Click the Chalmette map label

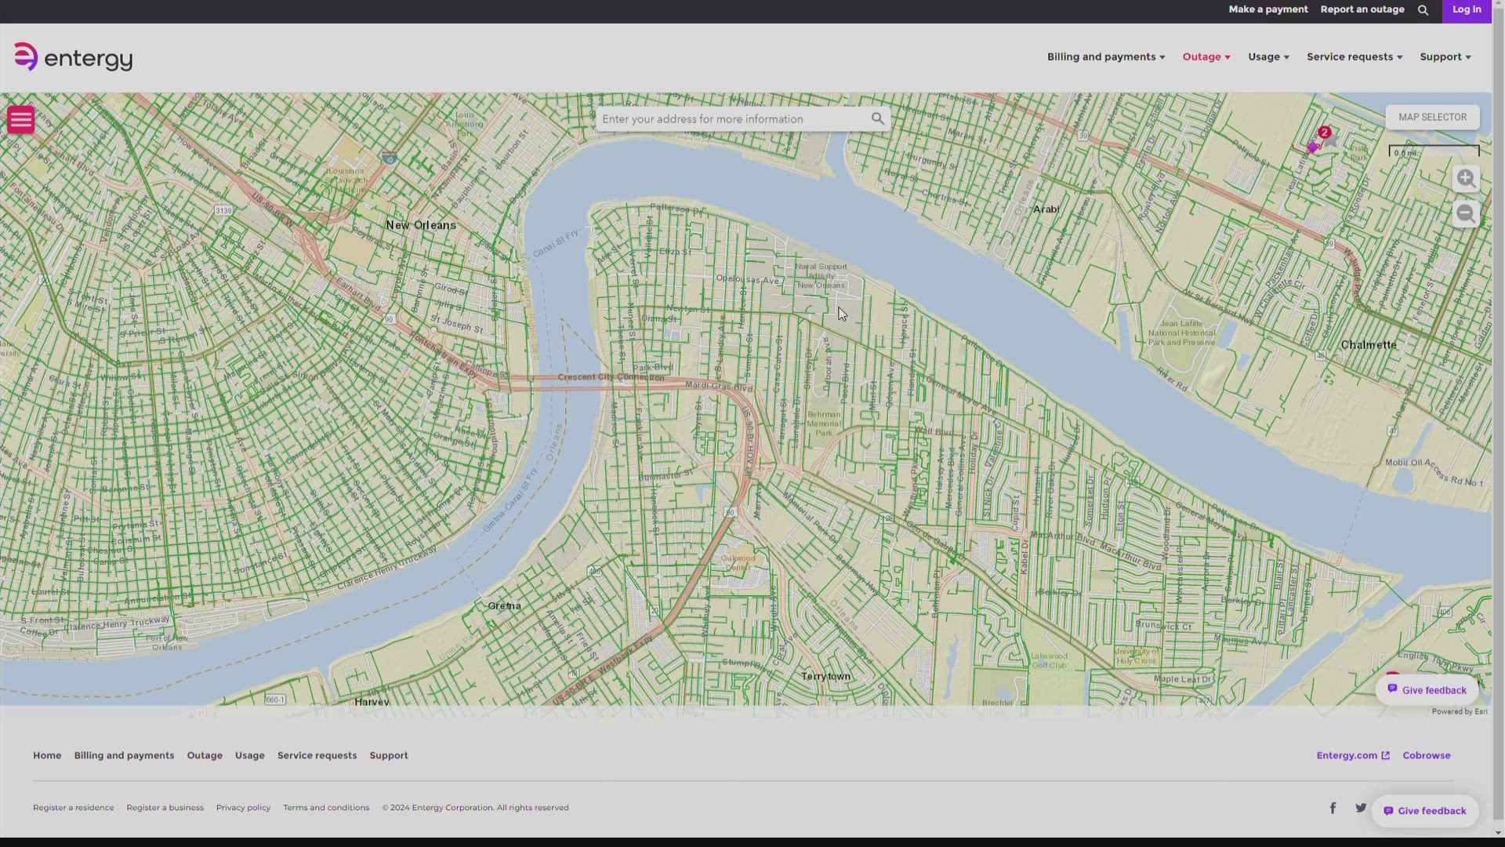[x=1368, y=345]
